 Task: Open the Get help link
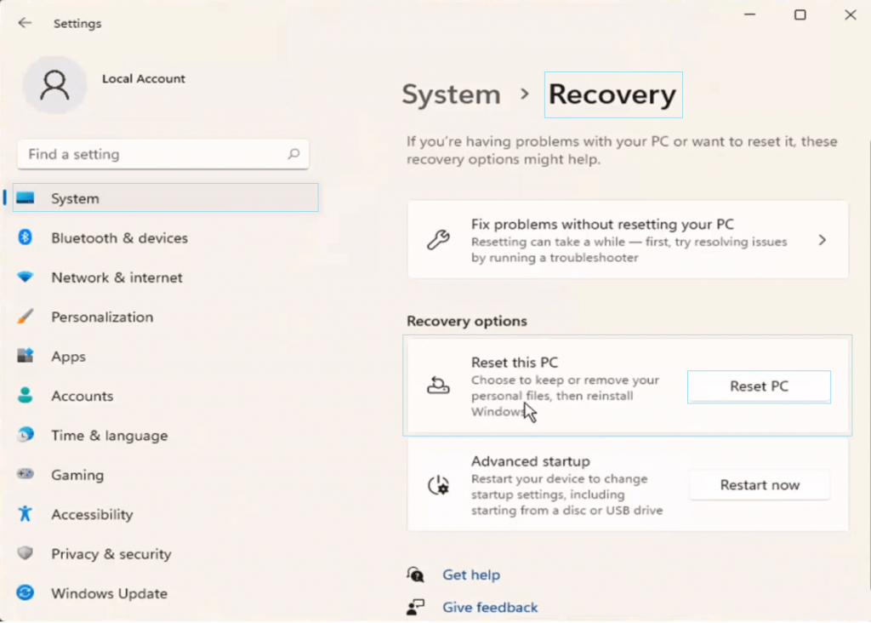[x=471, y=574]
